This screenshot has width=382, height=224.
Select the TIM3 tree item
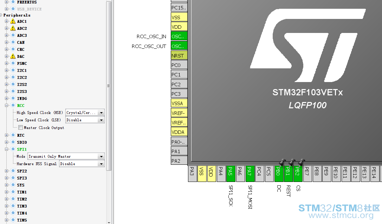tap(22, 206)
